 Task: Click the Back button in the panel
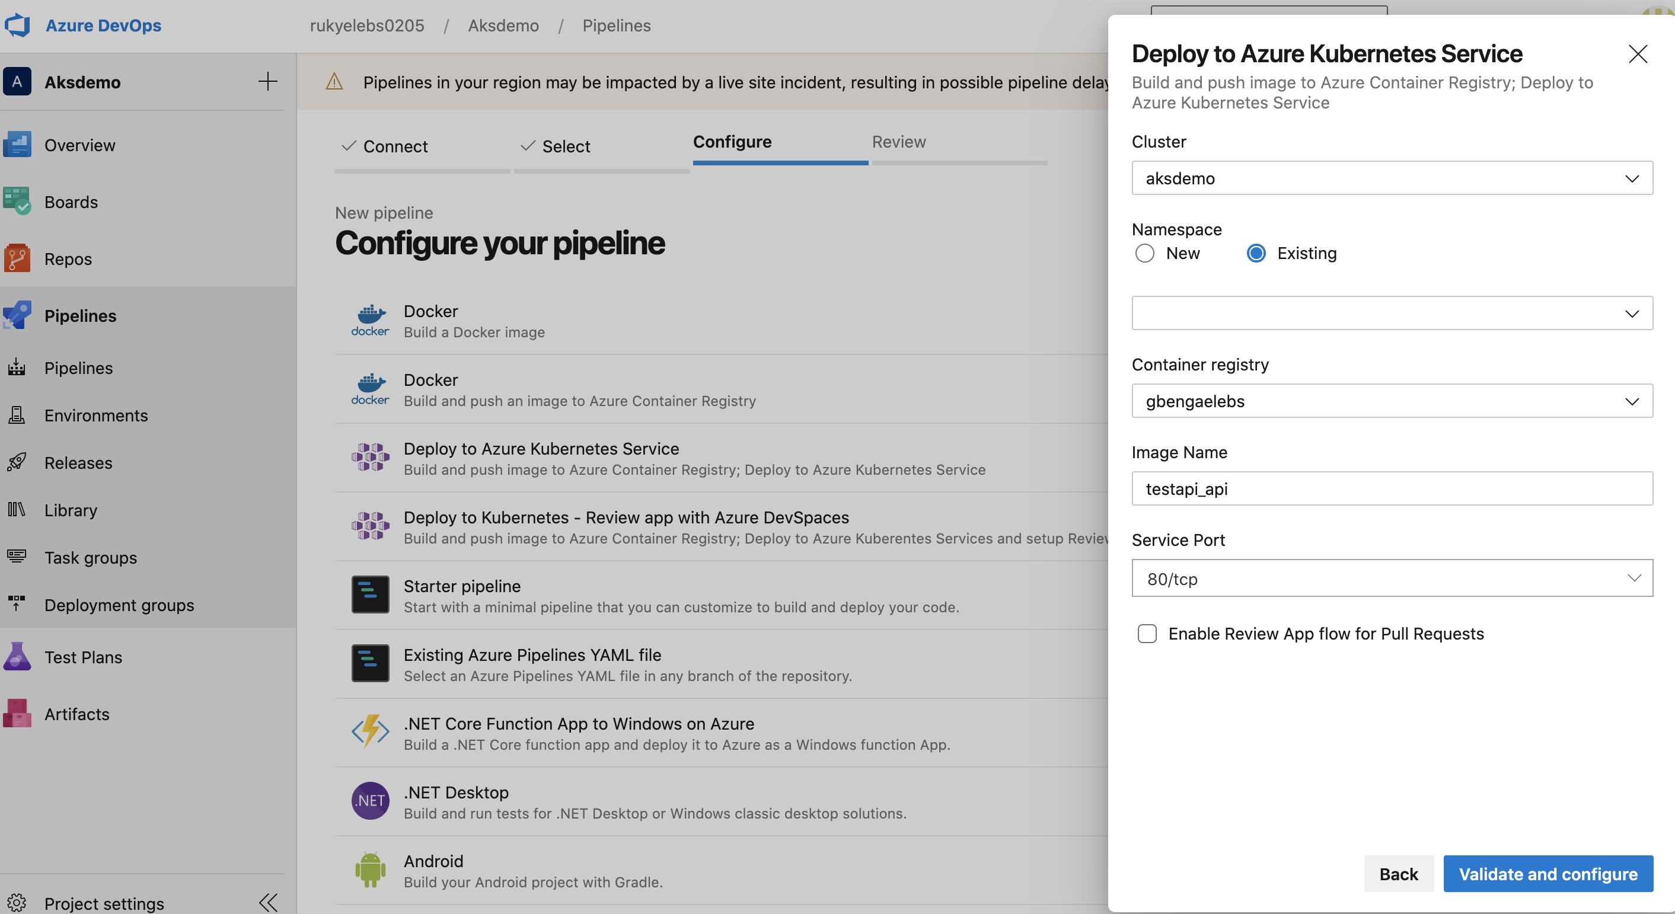(1399, 874)
